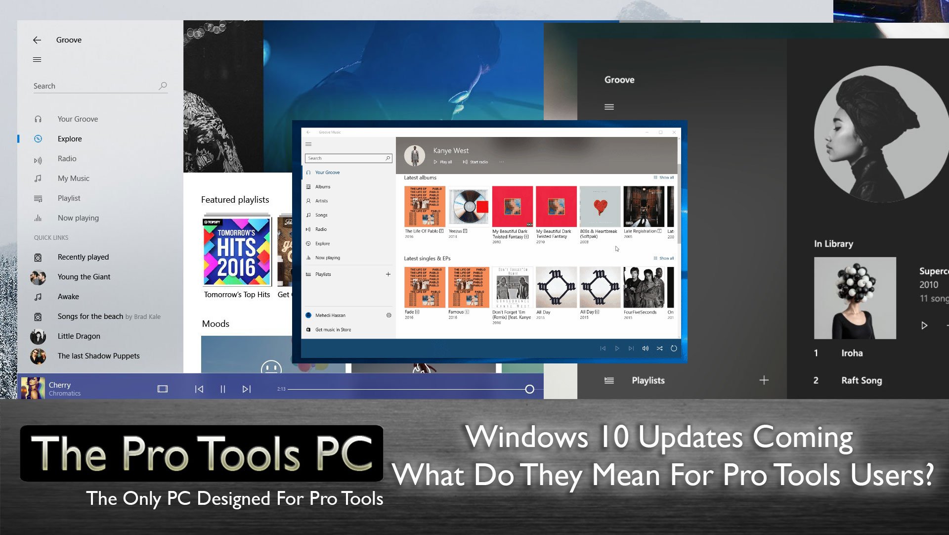Click the fullscreen view icon in purple player bar
The width and height of the screenshot is (949, 535).
[163, 389]
